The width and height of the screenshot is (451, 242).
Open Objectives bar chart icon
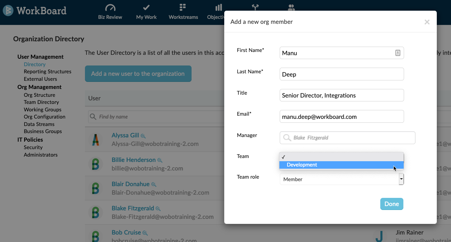click(x=219, y=7)
